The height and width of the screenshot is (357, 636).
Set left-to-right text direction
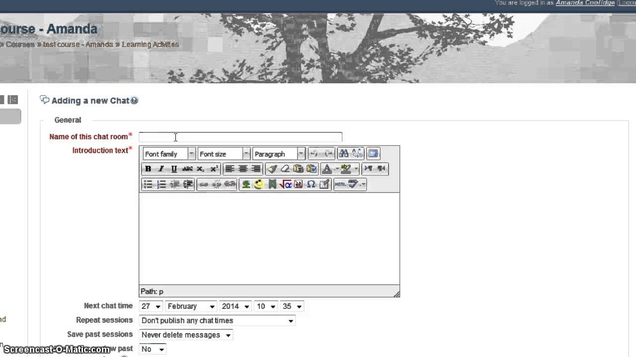coord(368,169)
